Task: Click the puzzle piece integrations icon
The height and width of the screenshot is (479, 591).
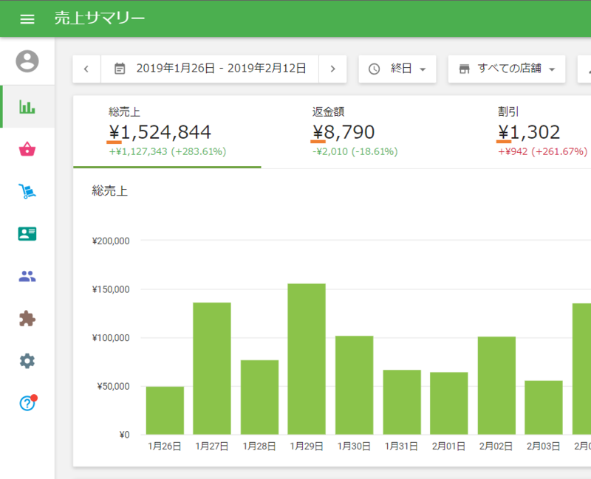Action: point(27,318)
